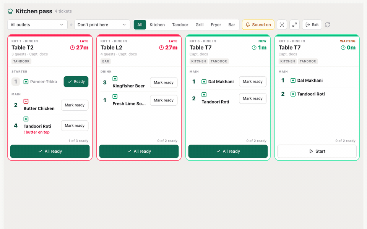
Task: Click the chef hat Kitchen pass icon
Action: 10,11
